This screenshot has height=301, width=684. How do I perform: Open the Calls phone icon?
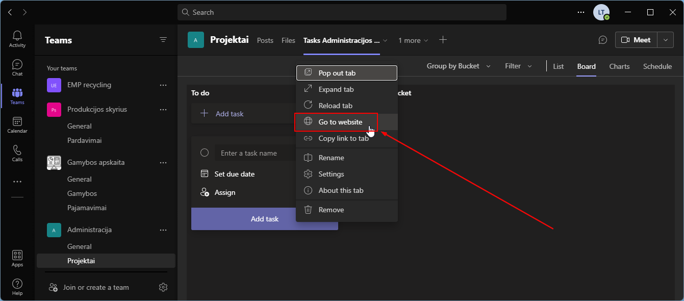pos(17,153)
